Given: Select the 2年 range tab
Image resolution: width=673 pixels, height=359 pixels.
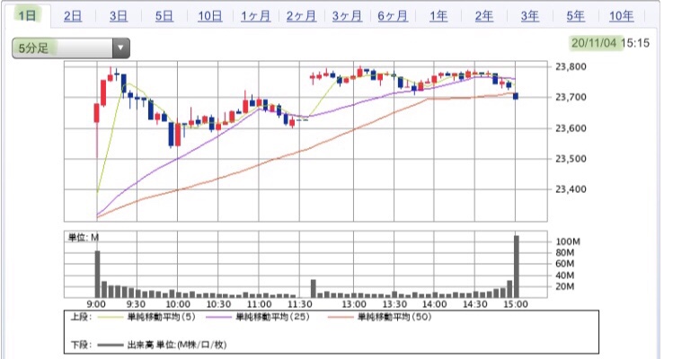Looking at the screenshot, I should (x=483, y=16).
